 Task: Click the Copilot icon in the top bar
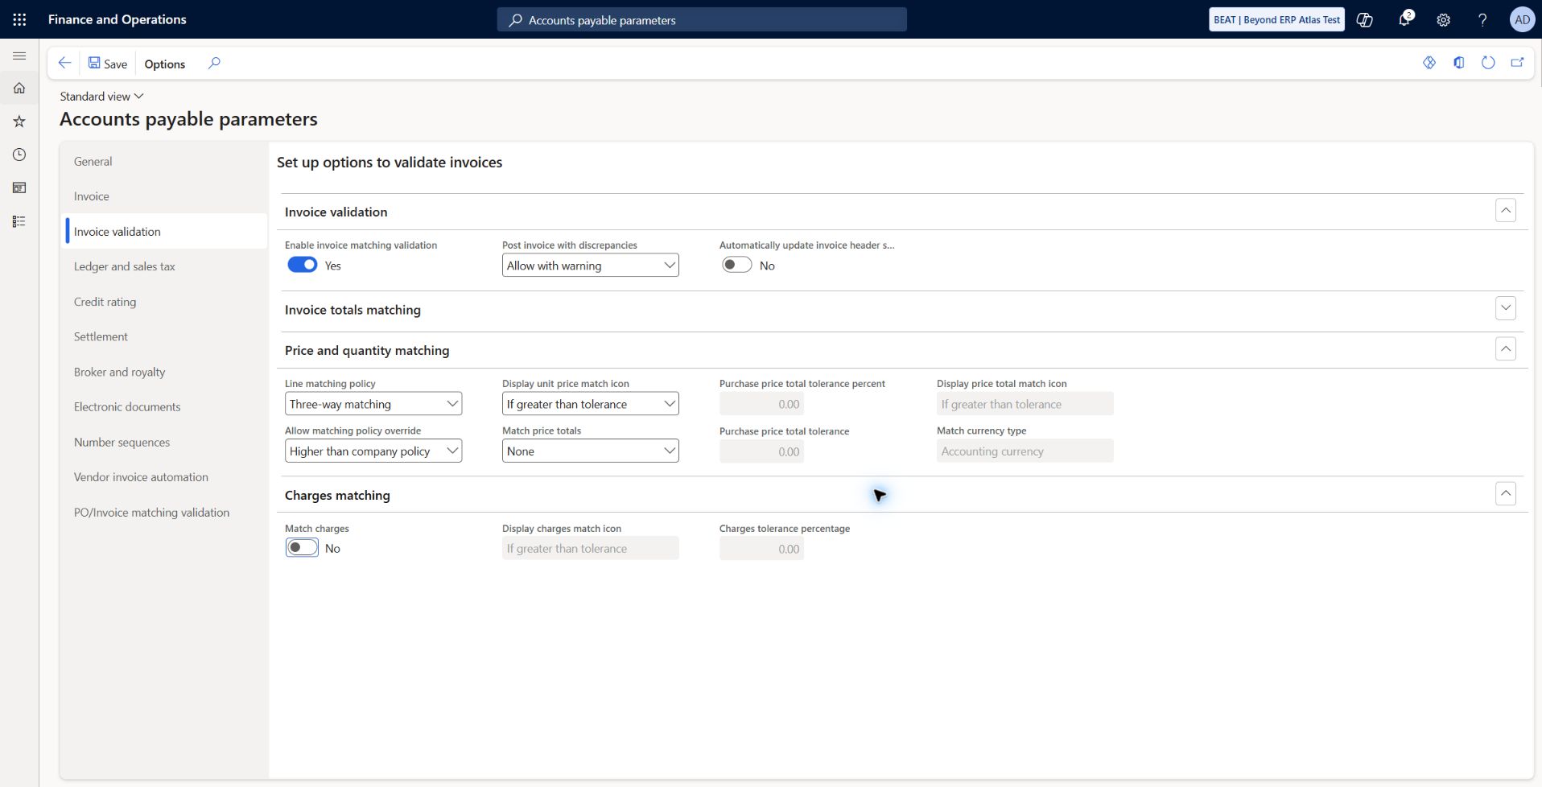(1365, 20)
